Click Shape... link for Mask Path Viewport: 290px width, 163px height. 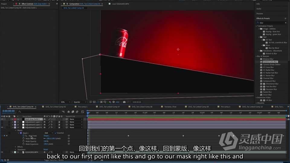click(x=47, y=136)
